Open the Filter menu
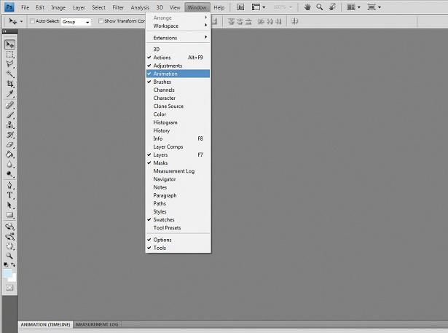448x333 pixels. (118, 7)
